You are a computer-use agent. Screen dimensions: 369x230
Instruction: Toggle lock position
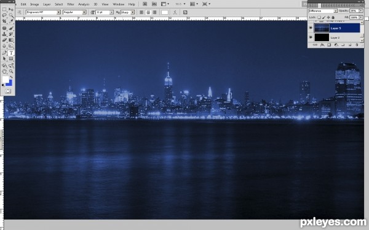pos(328,17)
